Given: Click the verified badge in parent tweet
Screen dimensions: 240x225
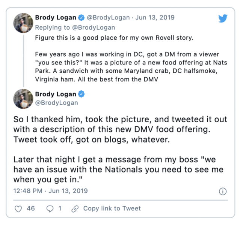Looking at the screenshot, I should [x=81, y=18].
